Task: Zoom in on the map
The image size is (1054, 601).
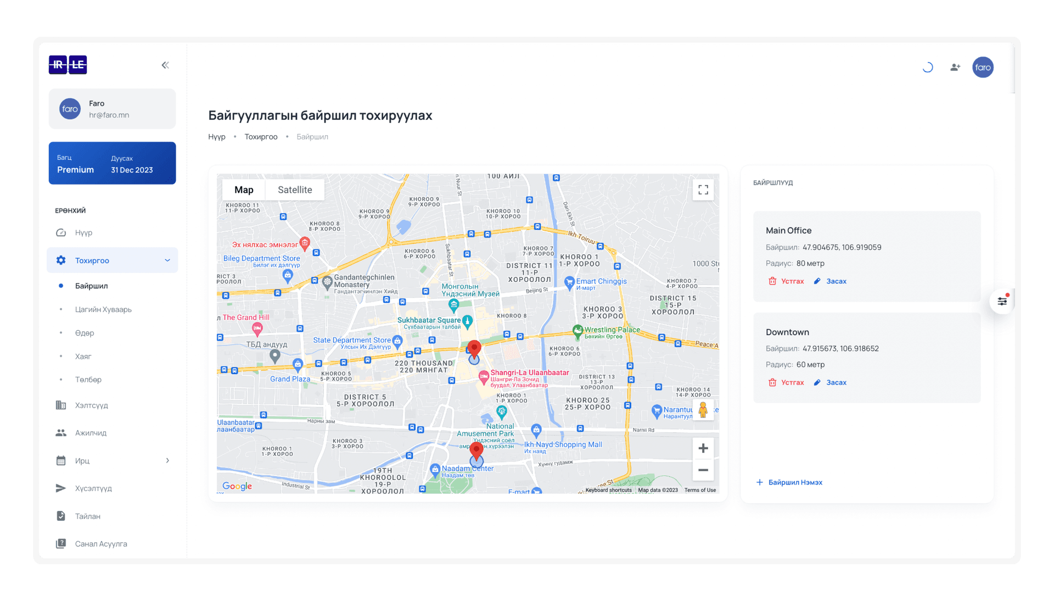Action: (x=703, y=449)
